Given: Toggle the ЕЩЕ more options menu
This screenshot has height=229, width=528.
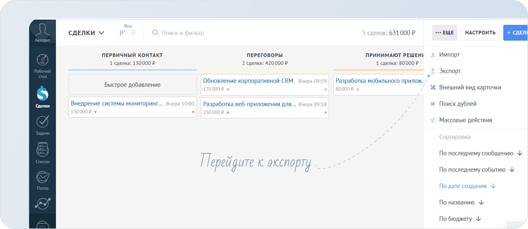Looking at the screenshot, I should tap(444, 33).
